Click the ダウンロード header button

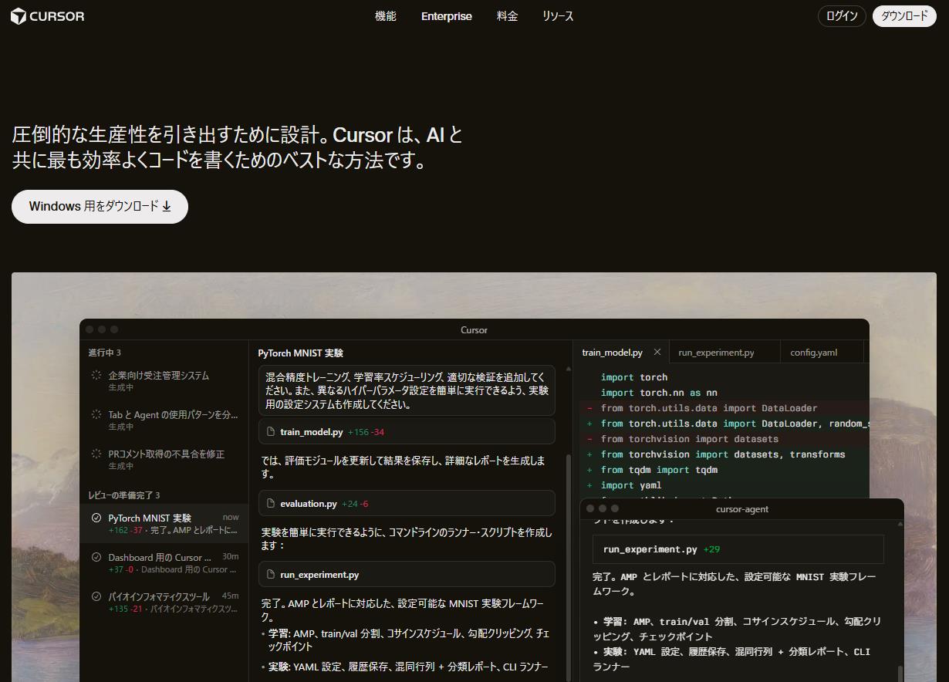pos(904,16)
